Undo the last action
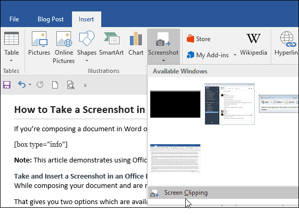The width and height of the screenshot is (299, 215). [22, 85]
